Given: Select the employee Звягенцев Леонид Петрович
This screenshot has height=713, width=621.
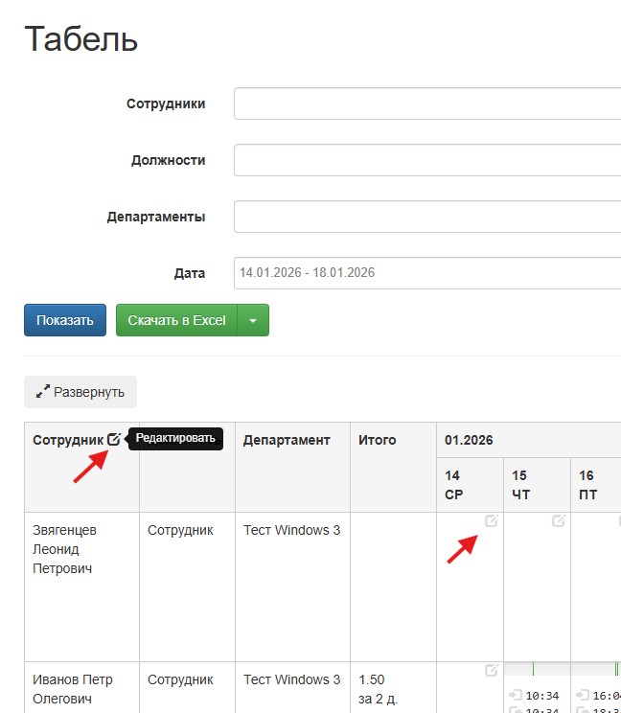Looking at the screenshot, I should click(64, 549).
